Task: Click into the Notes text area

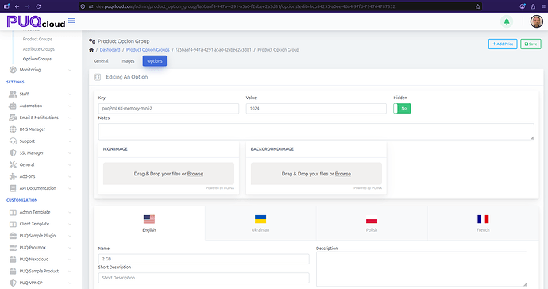Action: (x=316, y=131)
